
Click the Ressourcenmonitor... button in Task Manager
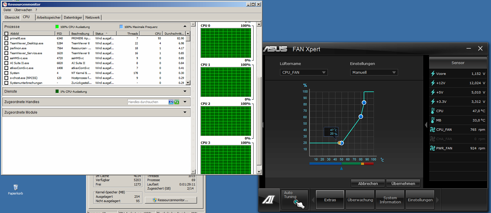point(171,200)
